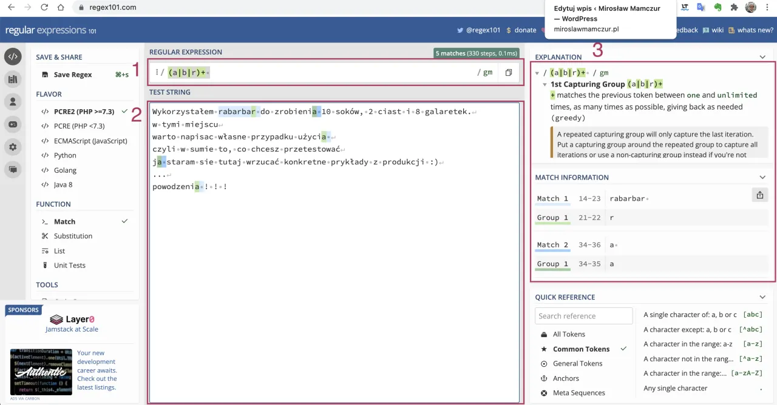777x405 pixels.
Task: Choose the Unit Tests function
Action: [69, 266]
